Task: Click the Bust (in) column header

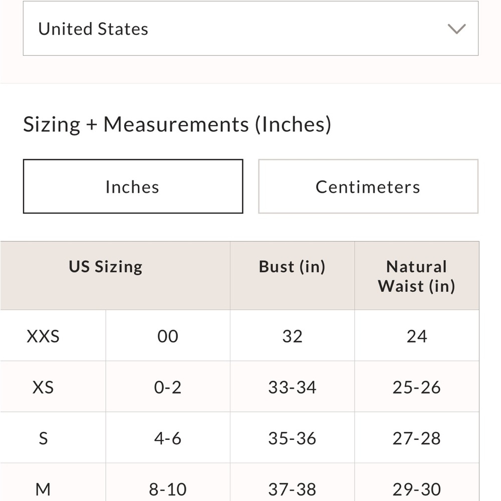Action: coord(293,276)
